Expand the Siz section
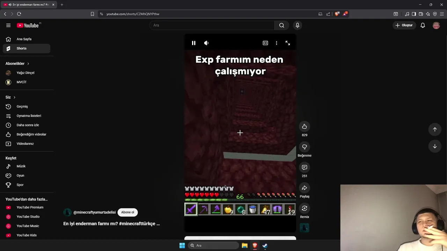This screenshot has height=251, width=447. pyautogui.click(x=10, y=97)
